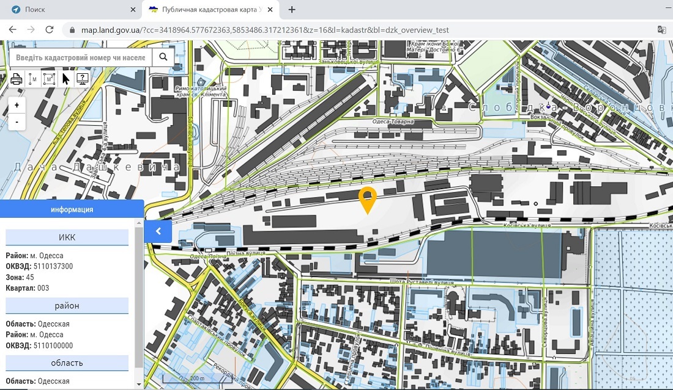Image resolution: width=673 pixels, height=390 pixels.
Task: Select the район section header
Action: pos(67,306)
